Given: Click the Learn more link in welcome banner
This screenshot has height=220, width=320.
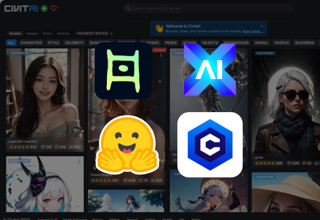Looking at the screenshot, I should pyautogui.click(x=253, y=31).
